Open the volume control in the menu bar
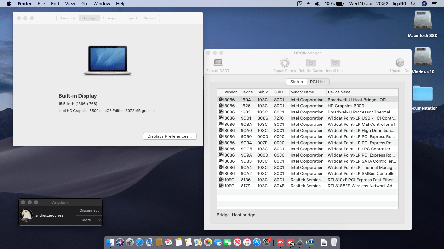 318,4
